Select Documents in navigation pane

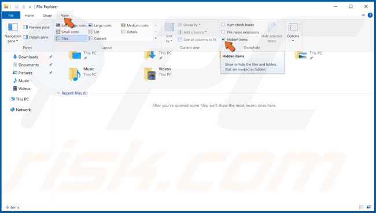pos(28,65)
